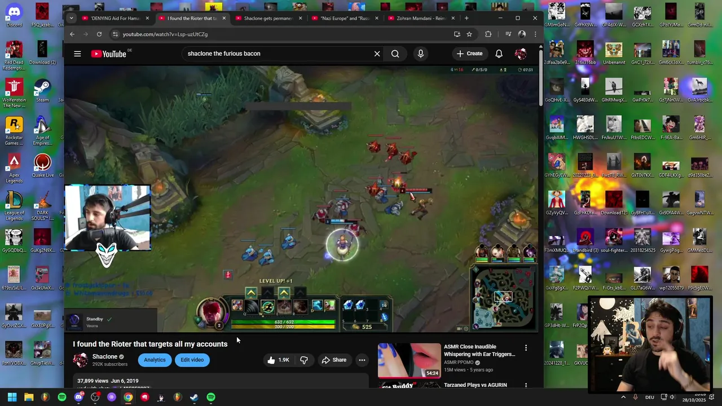This screenshot has width=722, height=406.
Task: Bookmark this page with star
Action: pyautogui.click(x=469, y=34)
